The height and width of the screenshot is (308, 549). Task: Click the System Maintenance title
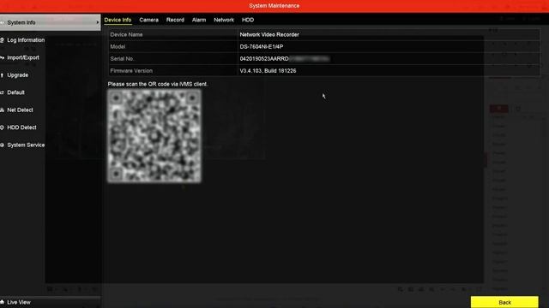coord(274,6)
